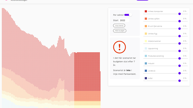The width and height of the screenshot is (193, 108).
Task: Click the 'budgeten slut efter 7 år' text
Action: point(124,63)
